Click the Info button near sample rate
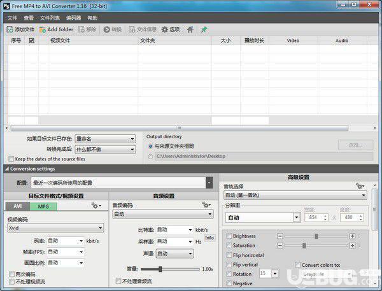 coord(209,238)
